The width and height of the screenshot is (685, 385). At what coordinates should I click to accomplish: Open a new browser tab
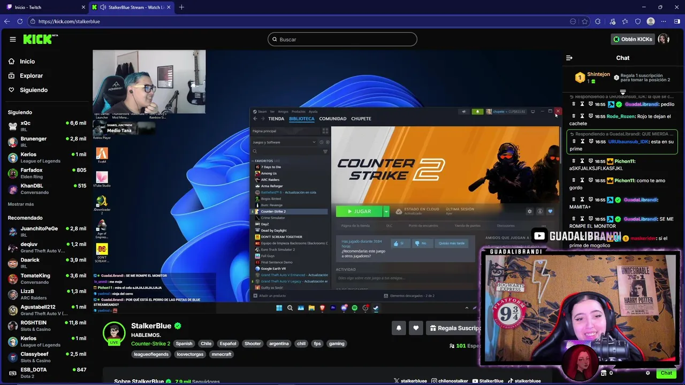(x=181, y=7)
